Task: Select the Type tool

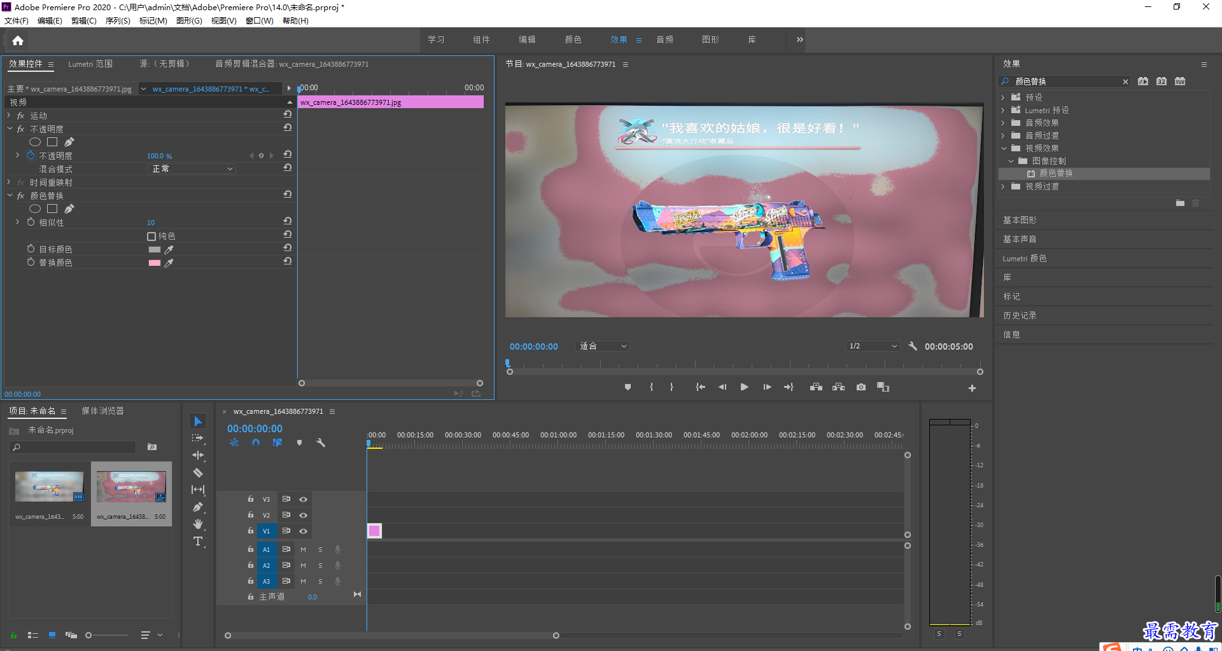Action: pyautogui.click(x=198, y=541)
